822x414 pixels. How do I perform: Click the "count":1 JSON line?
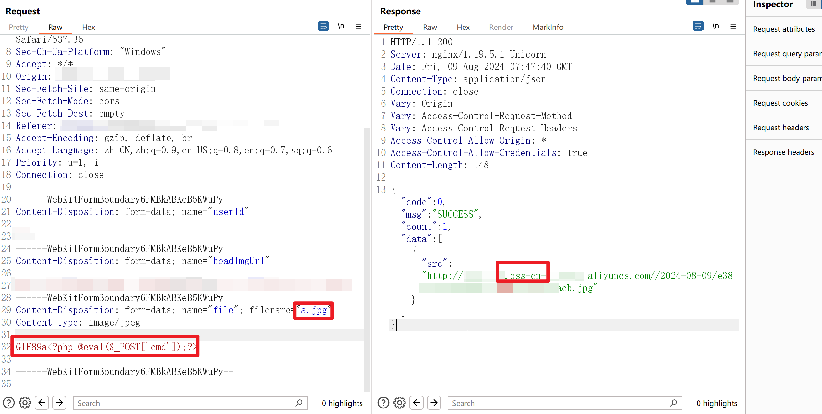point(426,227)
